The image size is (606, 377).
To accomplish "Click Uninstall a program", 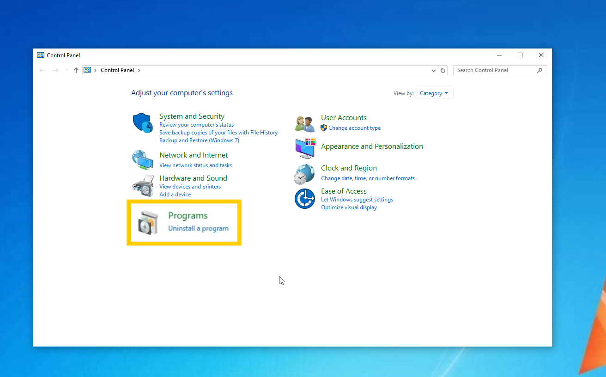I will coord(198,228).
